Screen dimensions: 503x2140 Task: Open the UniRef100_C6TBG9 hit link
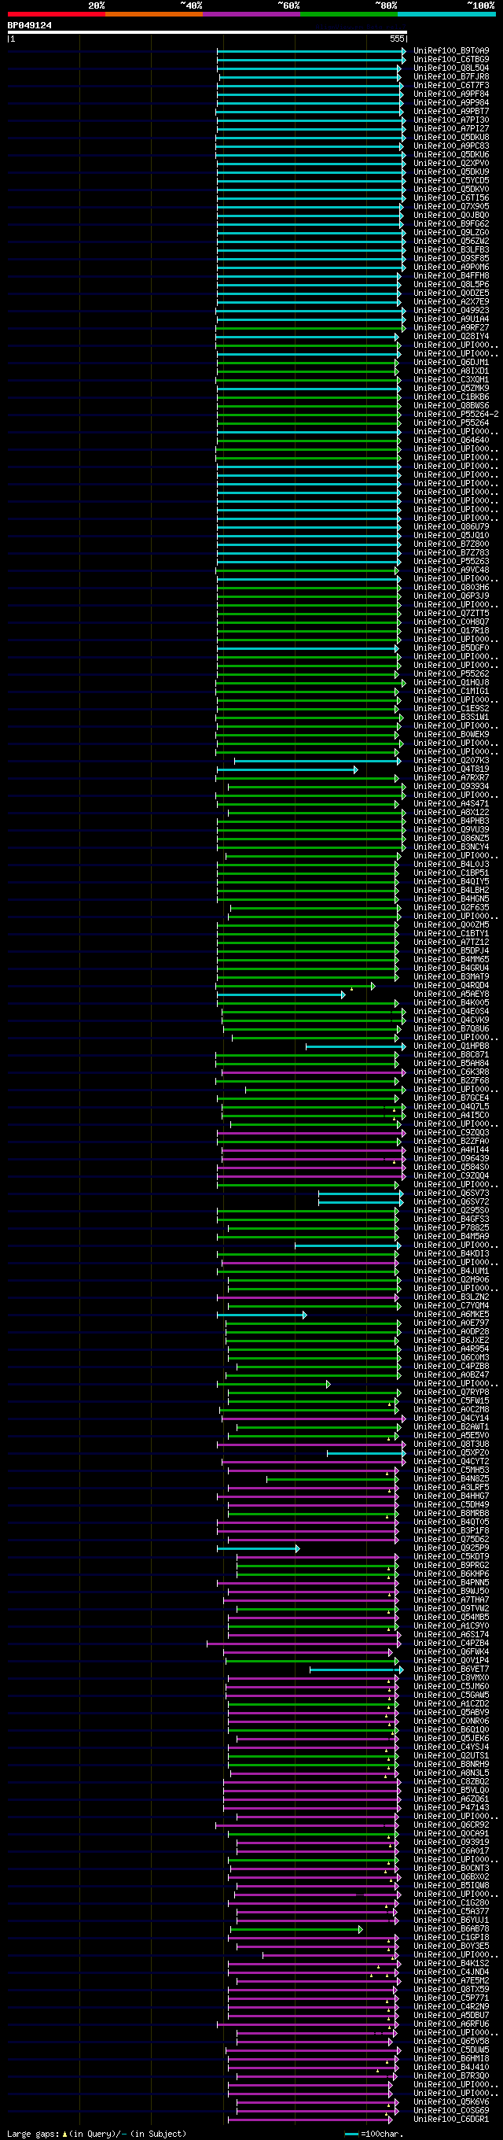[x=452, y=60]
